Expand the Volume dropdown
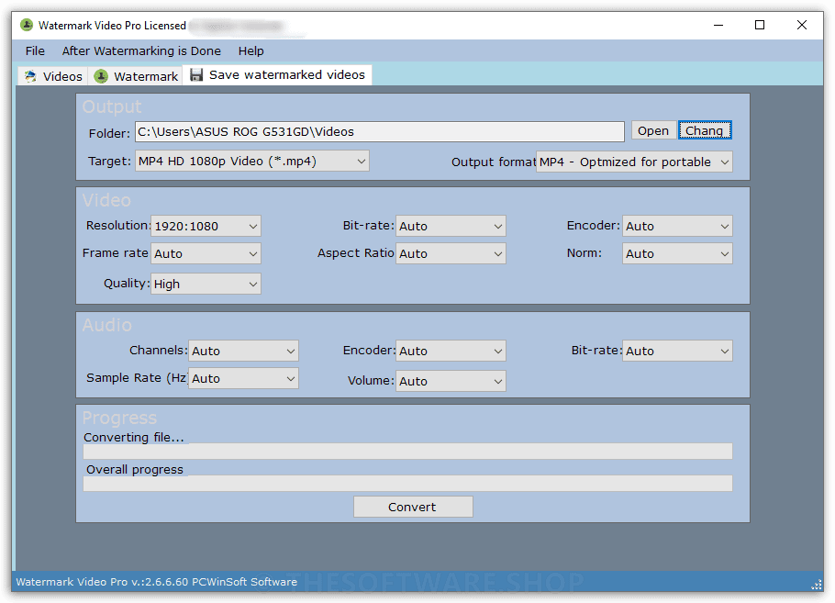 pyautogui.click(x=451, y=381)
